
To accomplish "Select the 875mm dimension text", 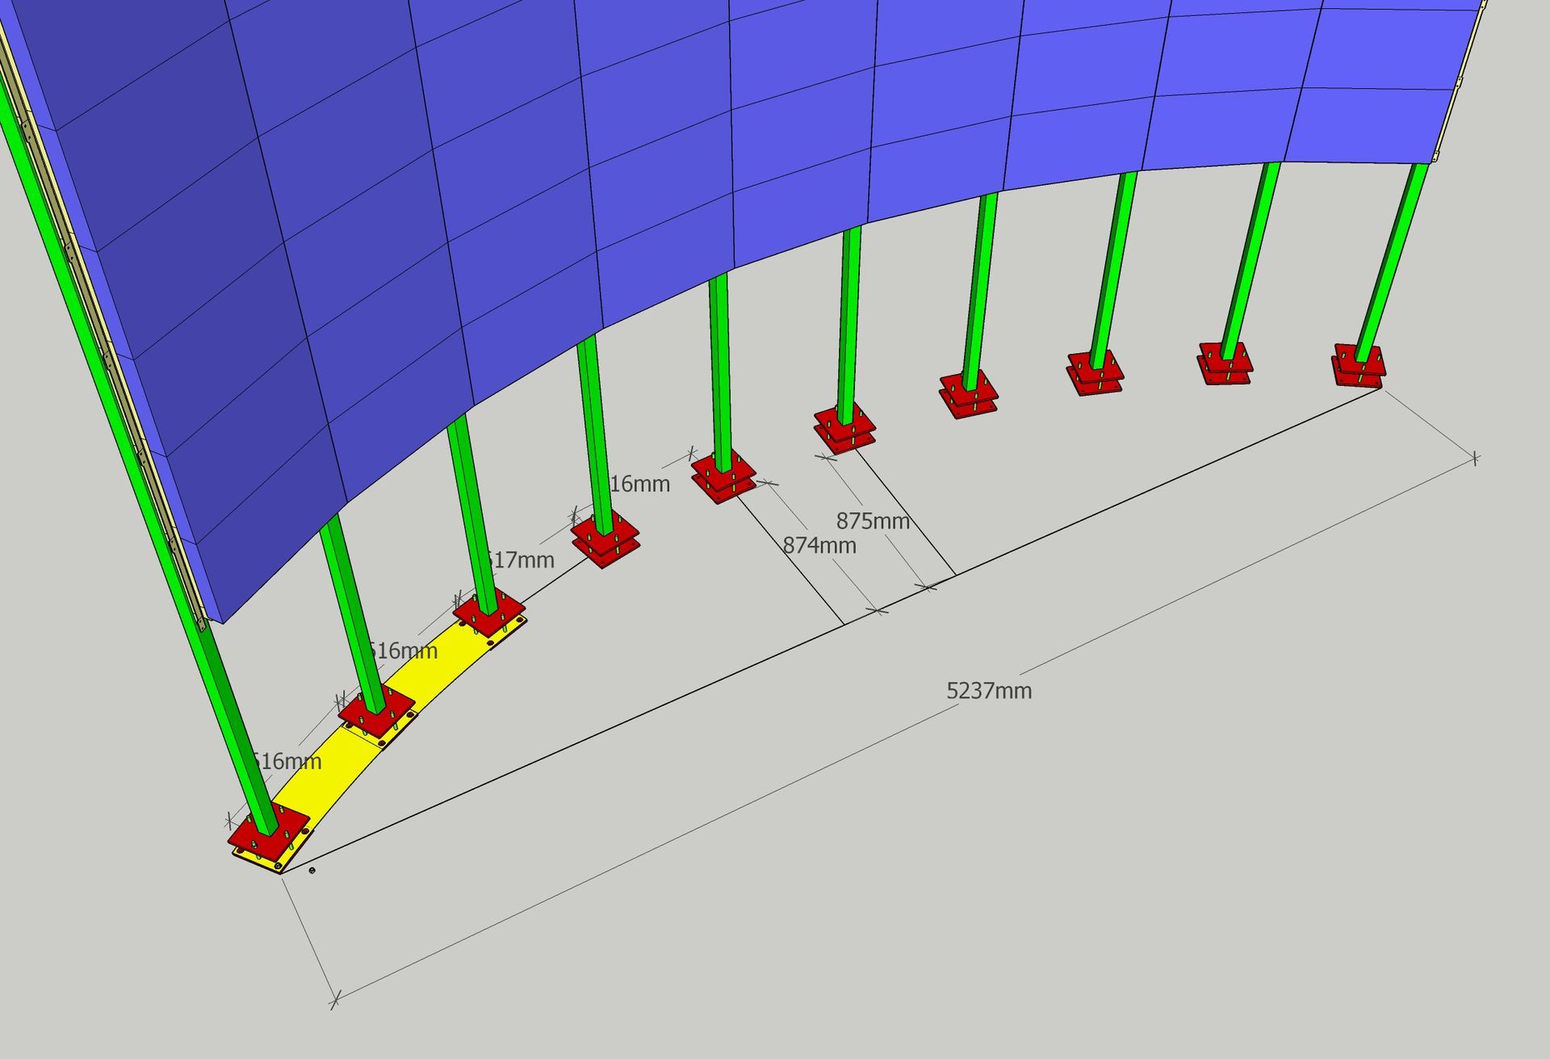I will (x=873, y=521).
